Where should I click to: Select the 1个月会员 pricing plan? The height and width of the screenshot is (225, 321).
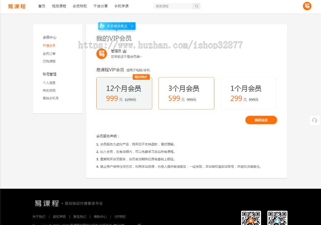coord(248,93)
